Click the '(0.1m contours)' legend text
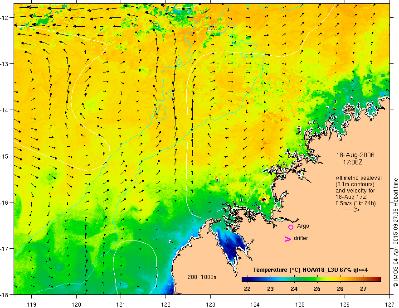399x308 pixels. coord(355,184)
